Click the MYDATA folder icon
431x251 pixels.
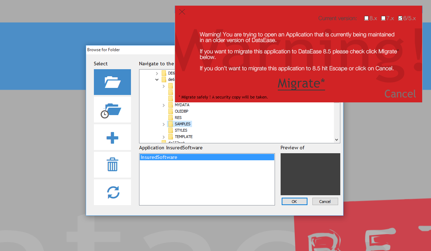point(171,105)
